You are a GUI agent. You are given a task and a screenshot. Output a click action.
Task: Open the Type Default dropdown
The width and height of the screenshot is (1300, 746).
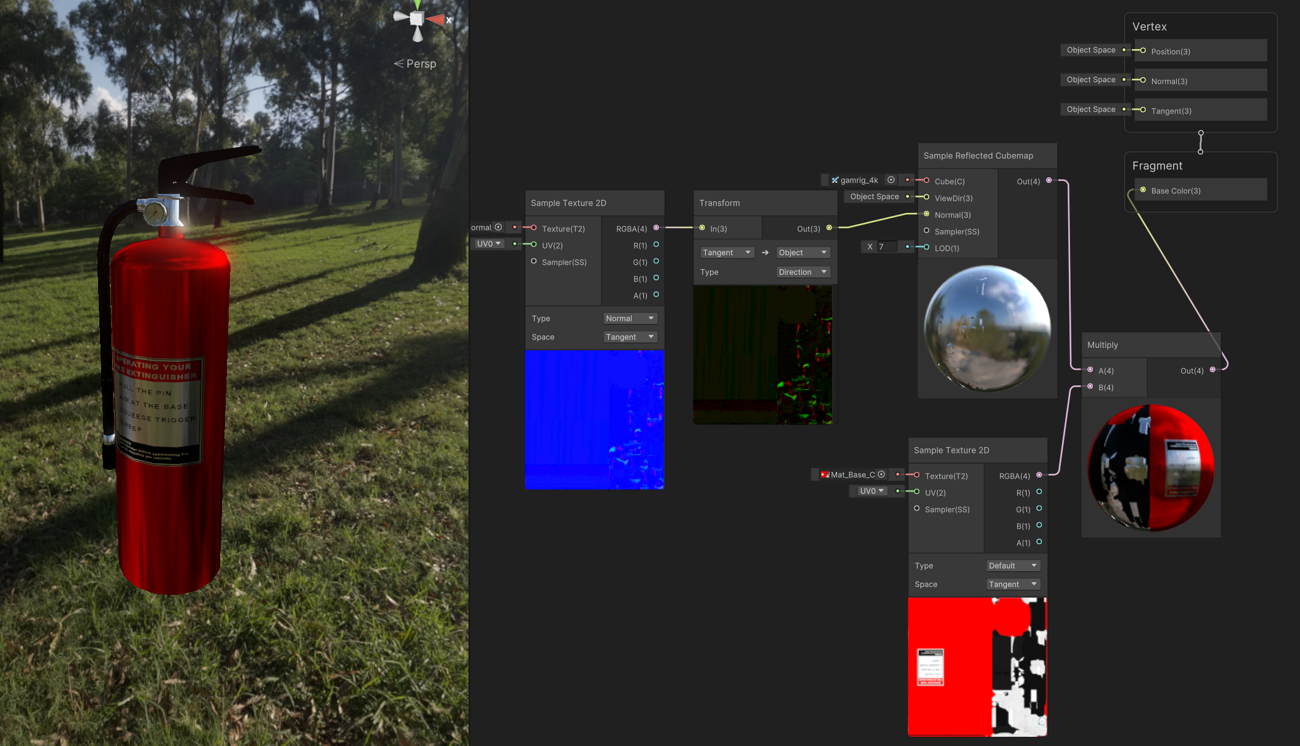click(x=1012, y=566)
